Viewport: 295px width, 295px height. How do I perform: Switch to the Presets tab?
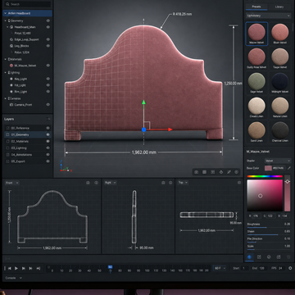pyautogui.click(x=256, y=7)
